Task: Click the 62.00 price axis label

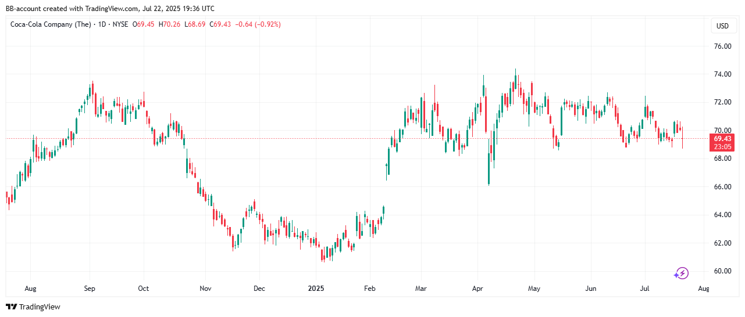Action: (x=722, y=243)
